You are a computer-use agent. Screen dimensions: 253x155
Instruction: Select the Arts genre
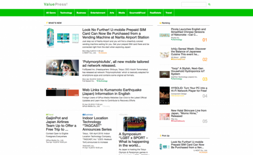[x=112, y=13]
